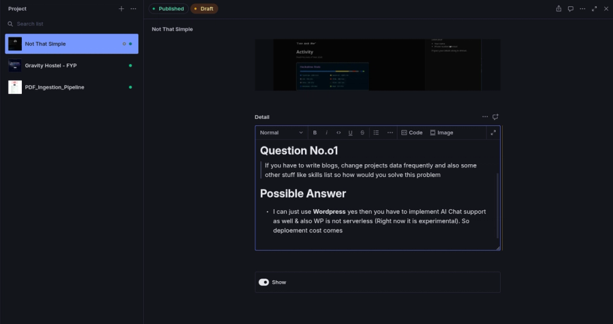Click the Possible Answer heading
The width and height of the screenshot is (613, 324).
[303, 193]
